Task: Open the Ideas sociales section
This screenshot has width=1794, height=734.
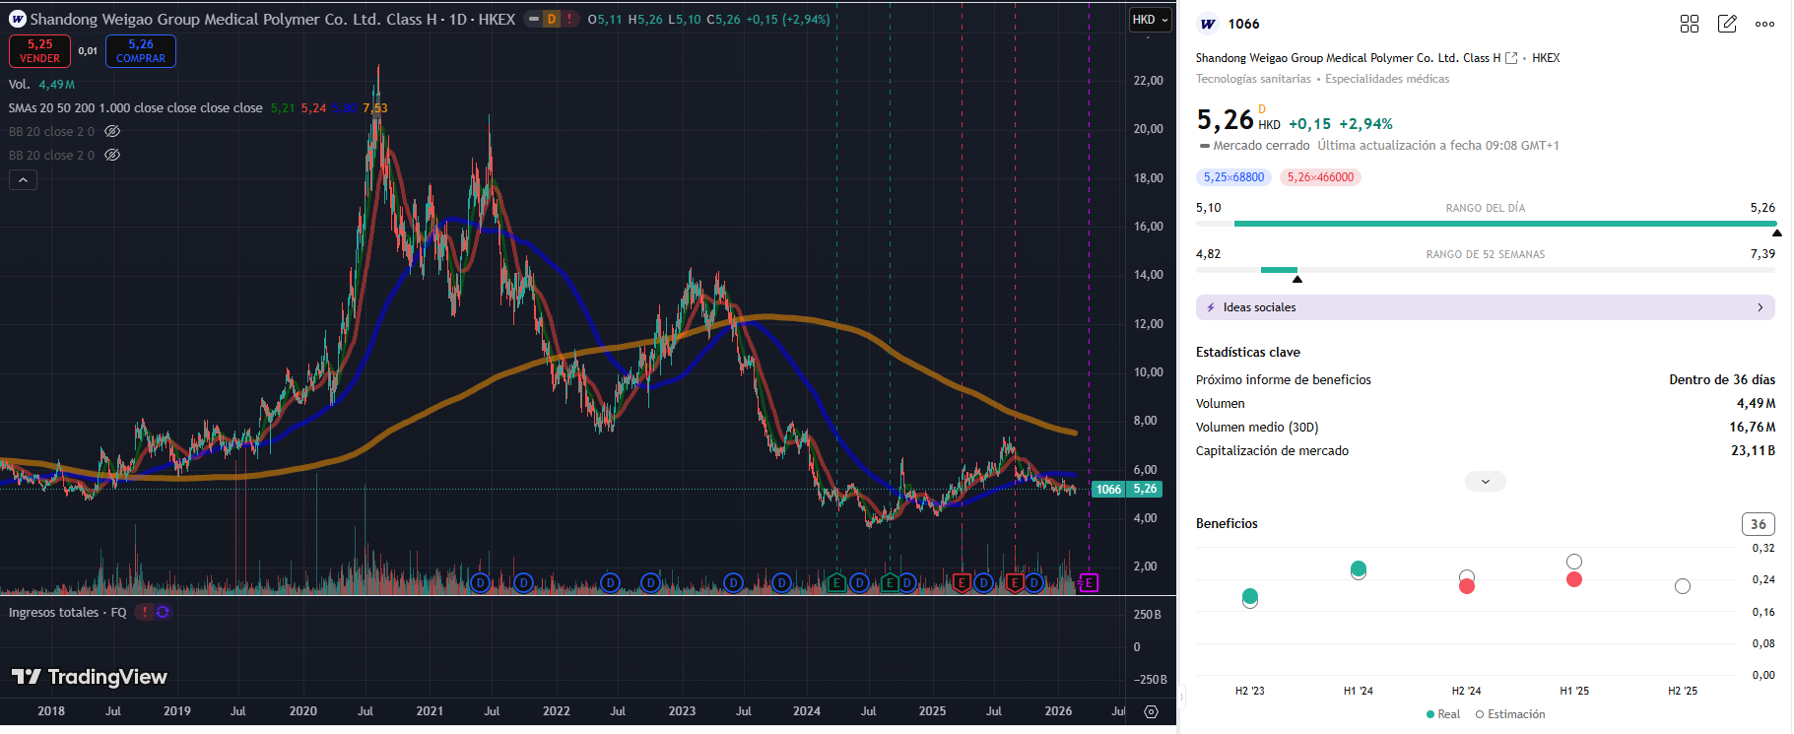Action: (x=1486, y=307)
